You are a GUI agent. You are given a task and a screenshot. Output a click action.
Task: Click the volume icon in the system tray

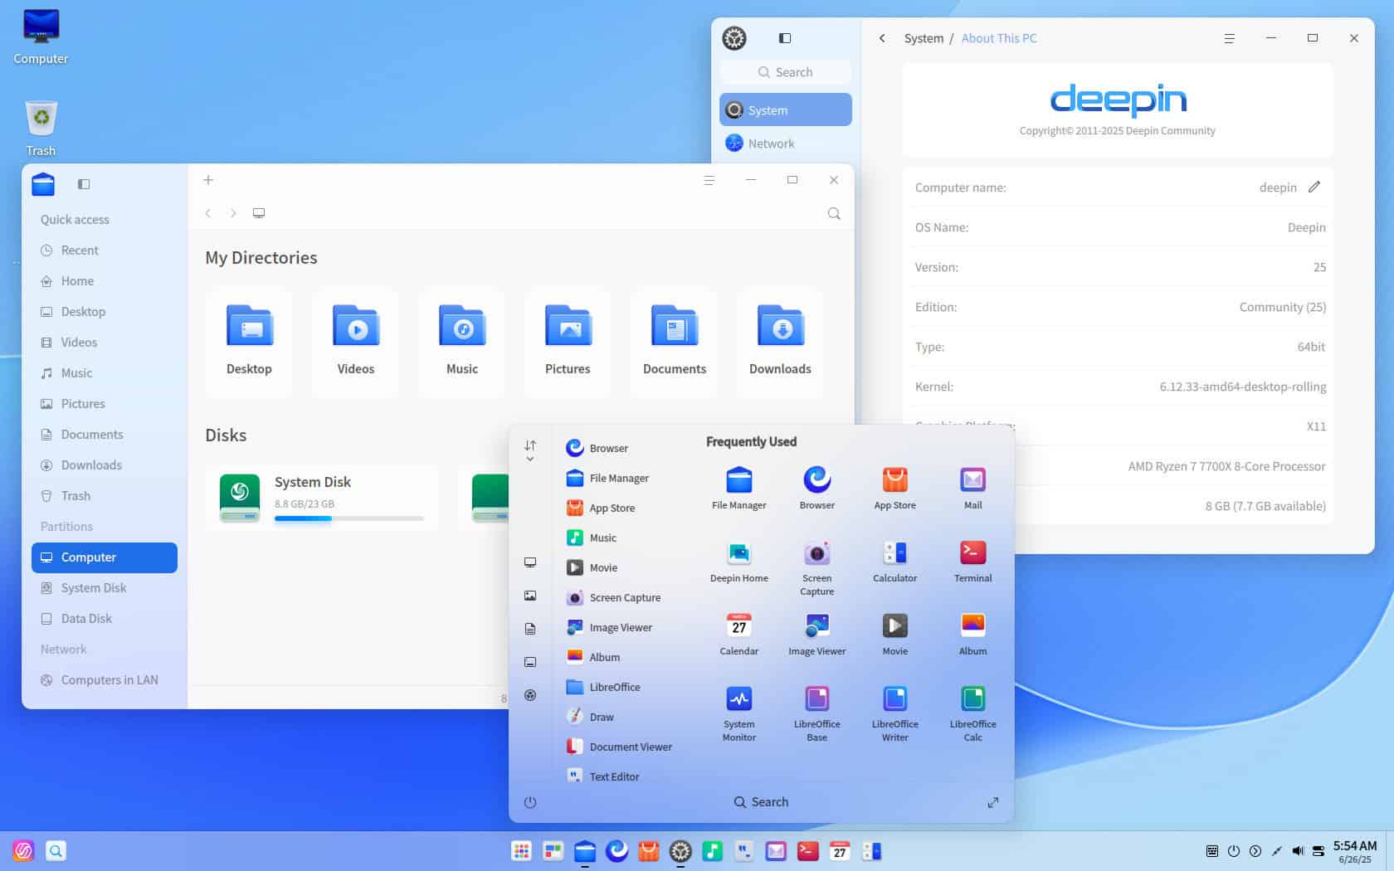[1297, 850]
